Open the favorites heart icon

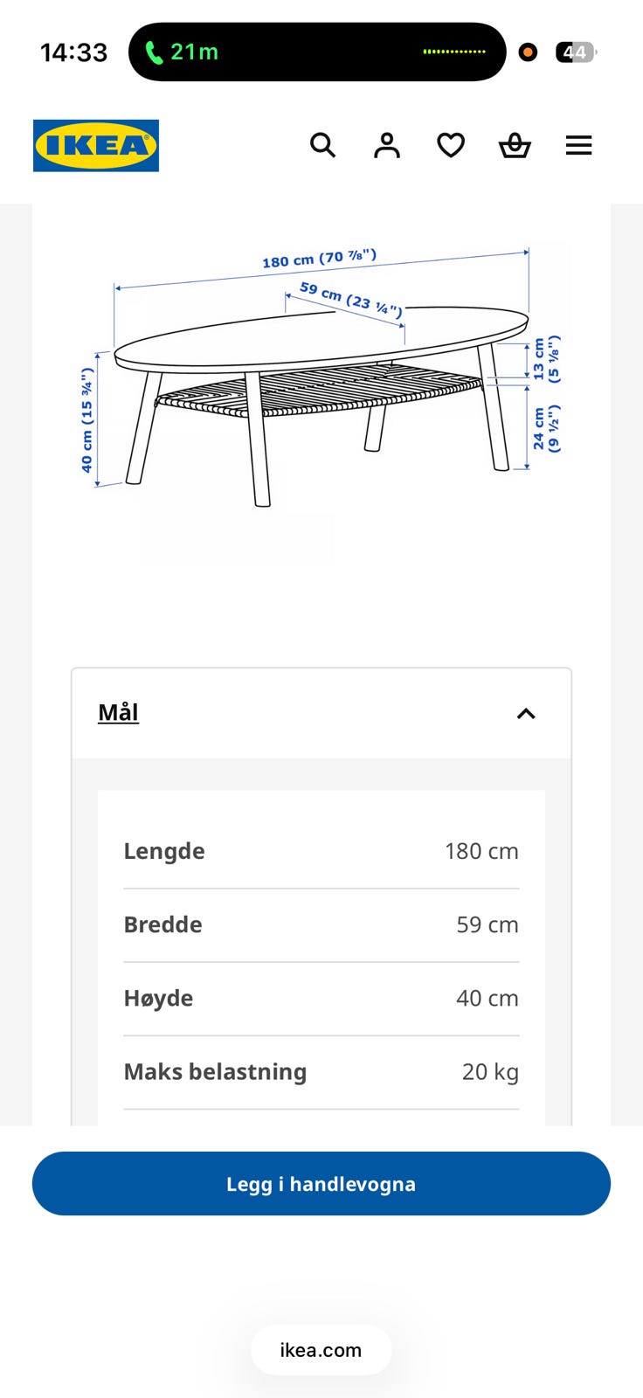(x=451, y=145)
